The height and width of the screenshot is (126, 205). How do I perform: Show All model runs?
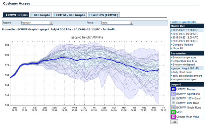178,48
